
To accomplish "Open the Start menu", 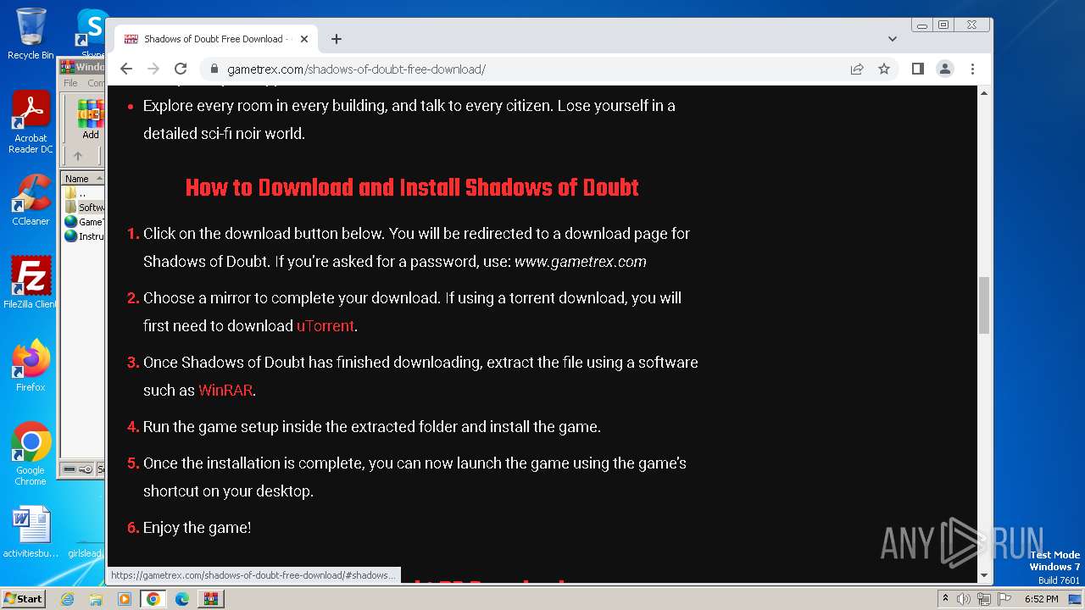I will pos(24,599).
